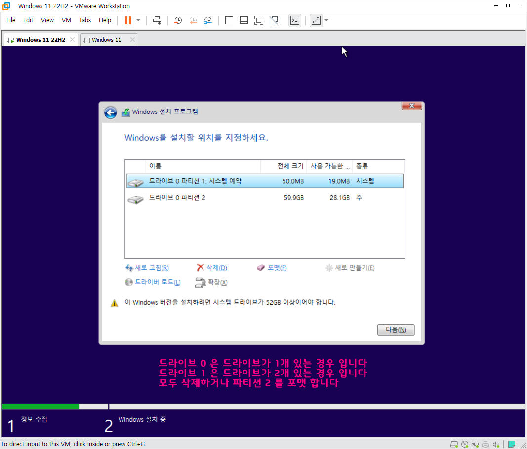
Task: Switch to the Windows 11 22H2 tab
Action: coord(41,39)
